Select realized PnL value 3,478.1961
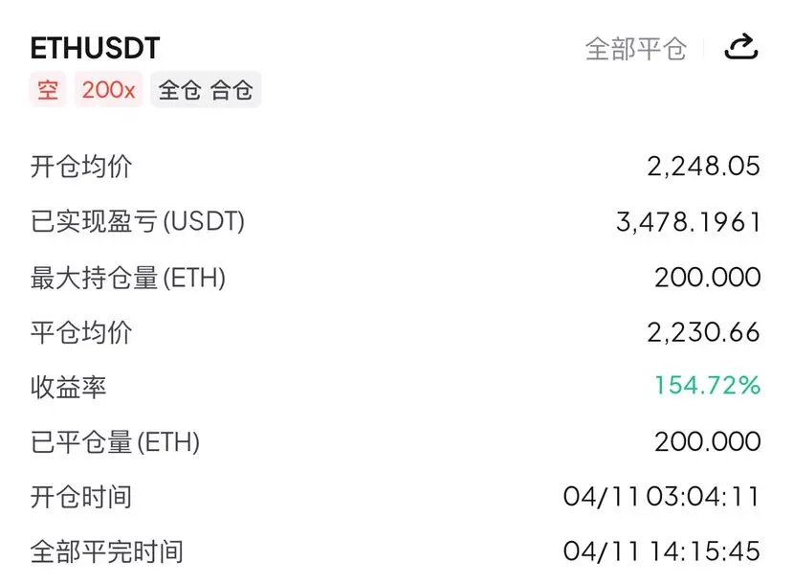Viewport: 793px width, 584px height. click(x=689, y=222)
